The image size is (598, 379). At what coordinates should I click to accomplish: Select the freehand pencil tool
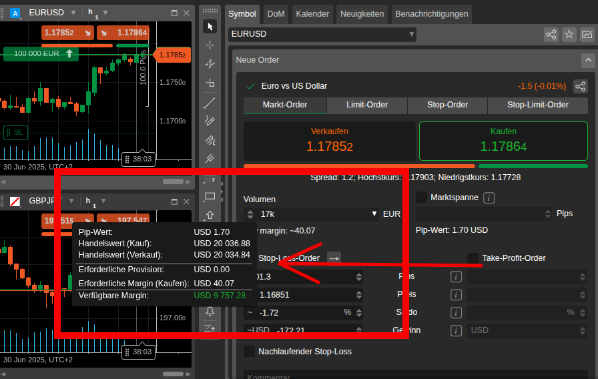(x=210, y=121)
